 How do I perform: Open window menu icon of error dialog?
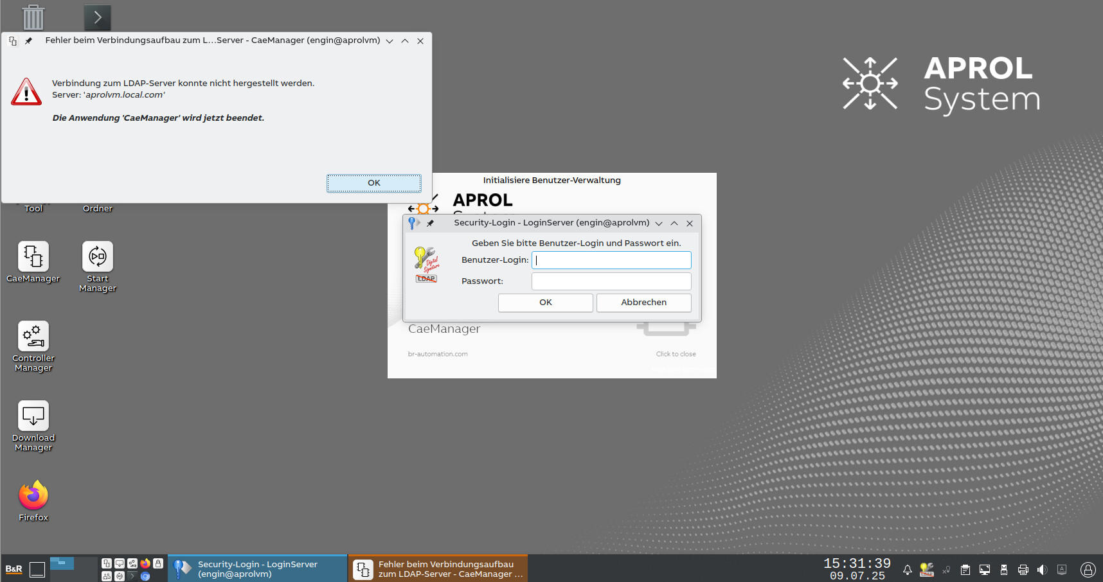(x=13, y=40)
